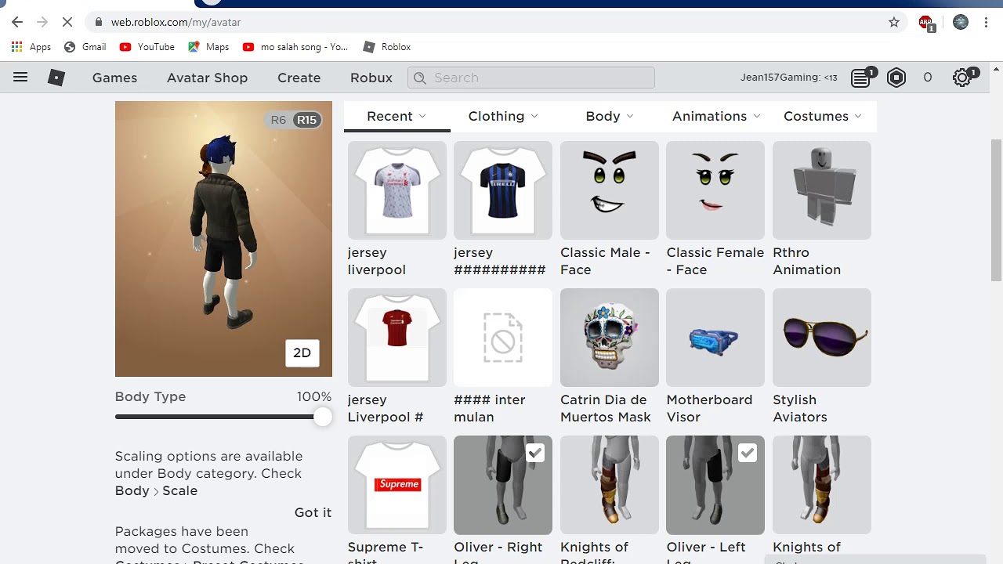Expand the Body dropdown tab
Image resolution: width=1003 pixels, height=564 pixels.
point(610,116)
